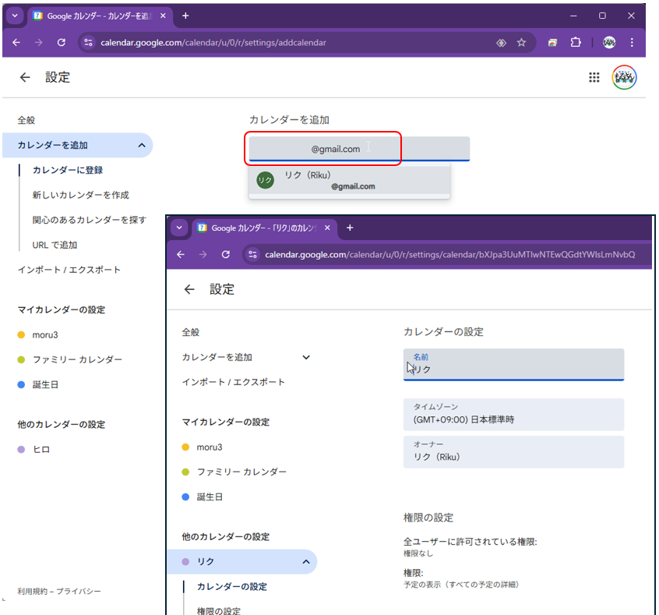Image resolution: width=659 pixels, height=615 pixels.
Task: Click the Chrome profile avatar in the toolbar
Action: click(x=609, y=43)
